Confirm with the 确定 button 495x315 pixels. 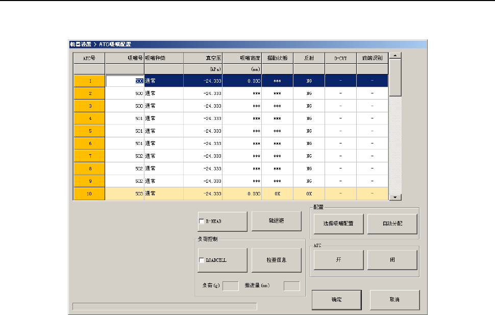click(336, 299)
